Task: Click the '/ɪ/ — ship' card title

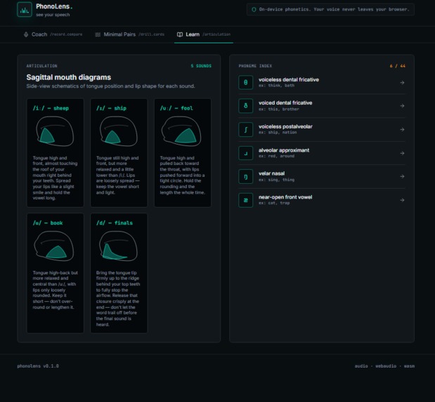Action: click(x=111, y=108)
